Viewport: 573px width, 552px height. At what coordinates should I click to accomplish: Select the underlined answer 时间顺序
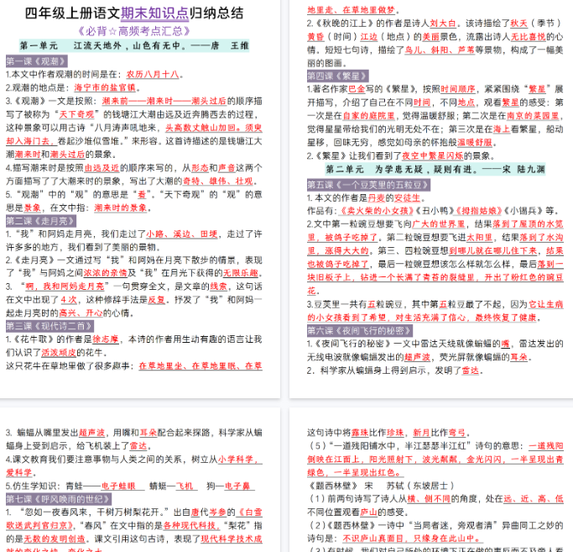pos(458,89)
